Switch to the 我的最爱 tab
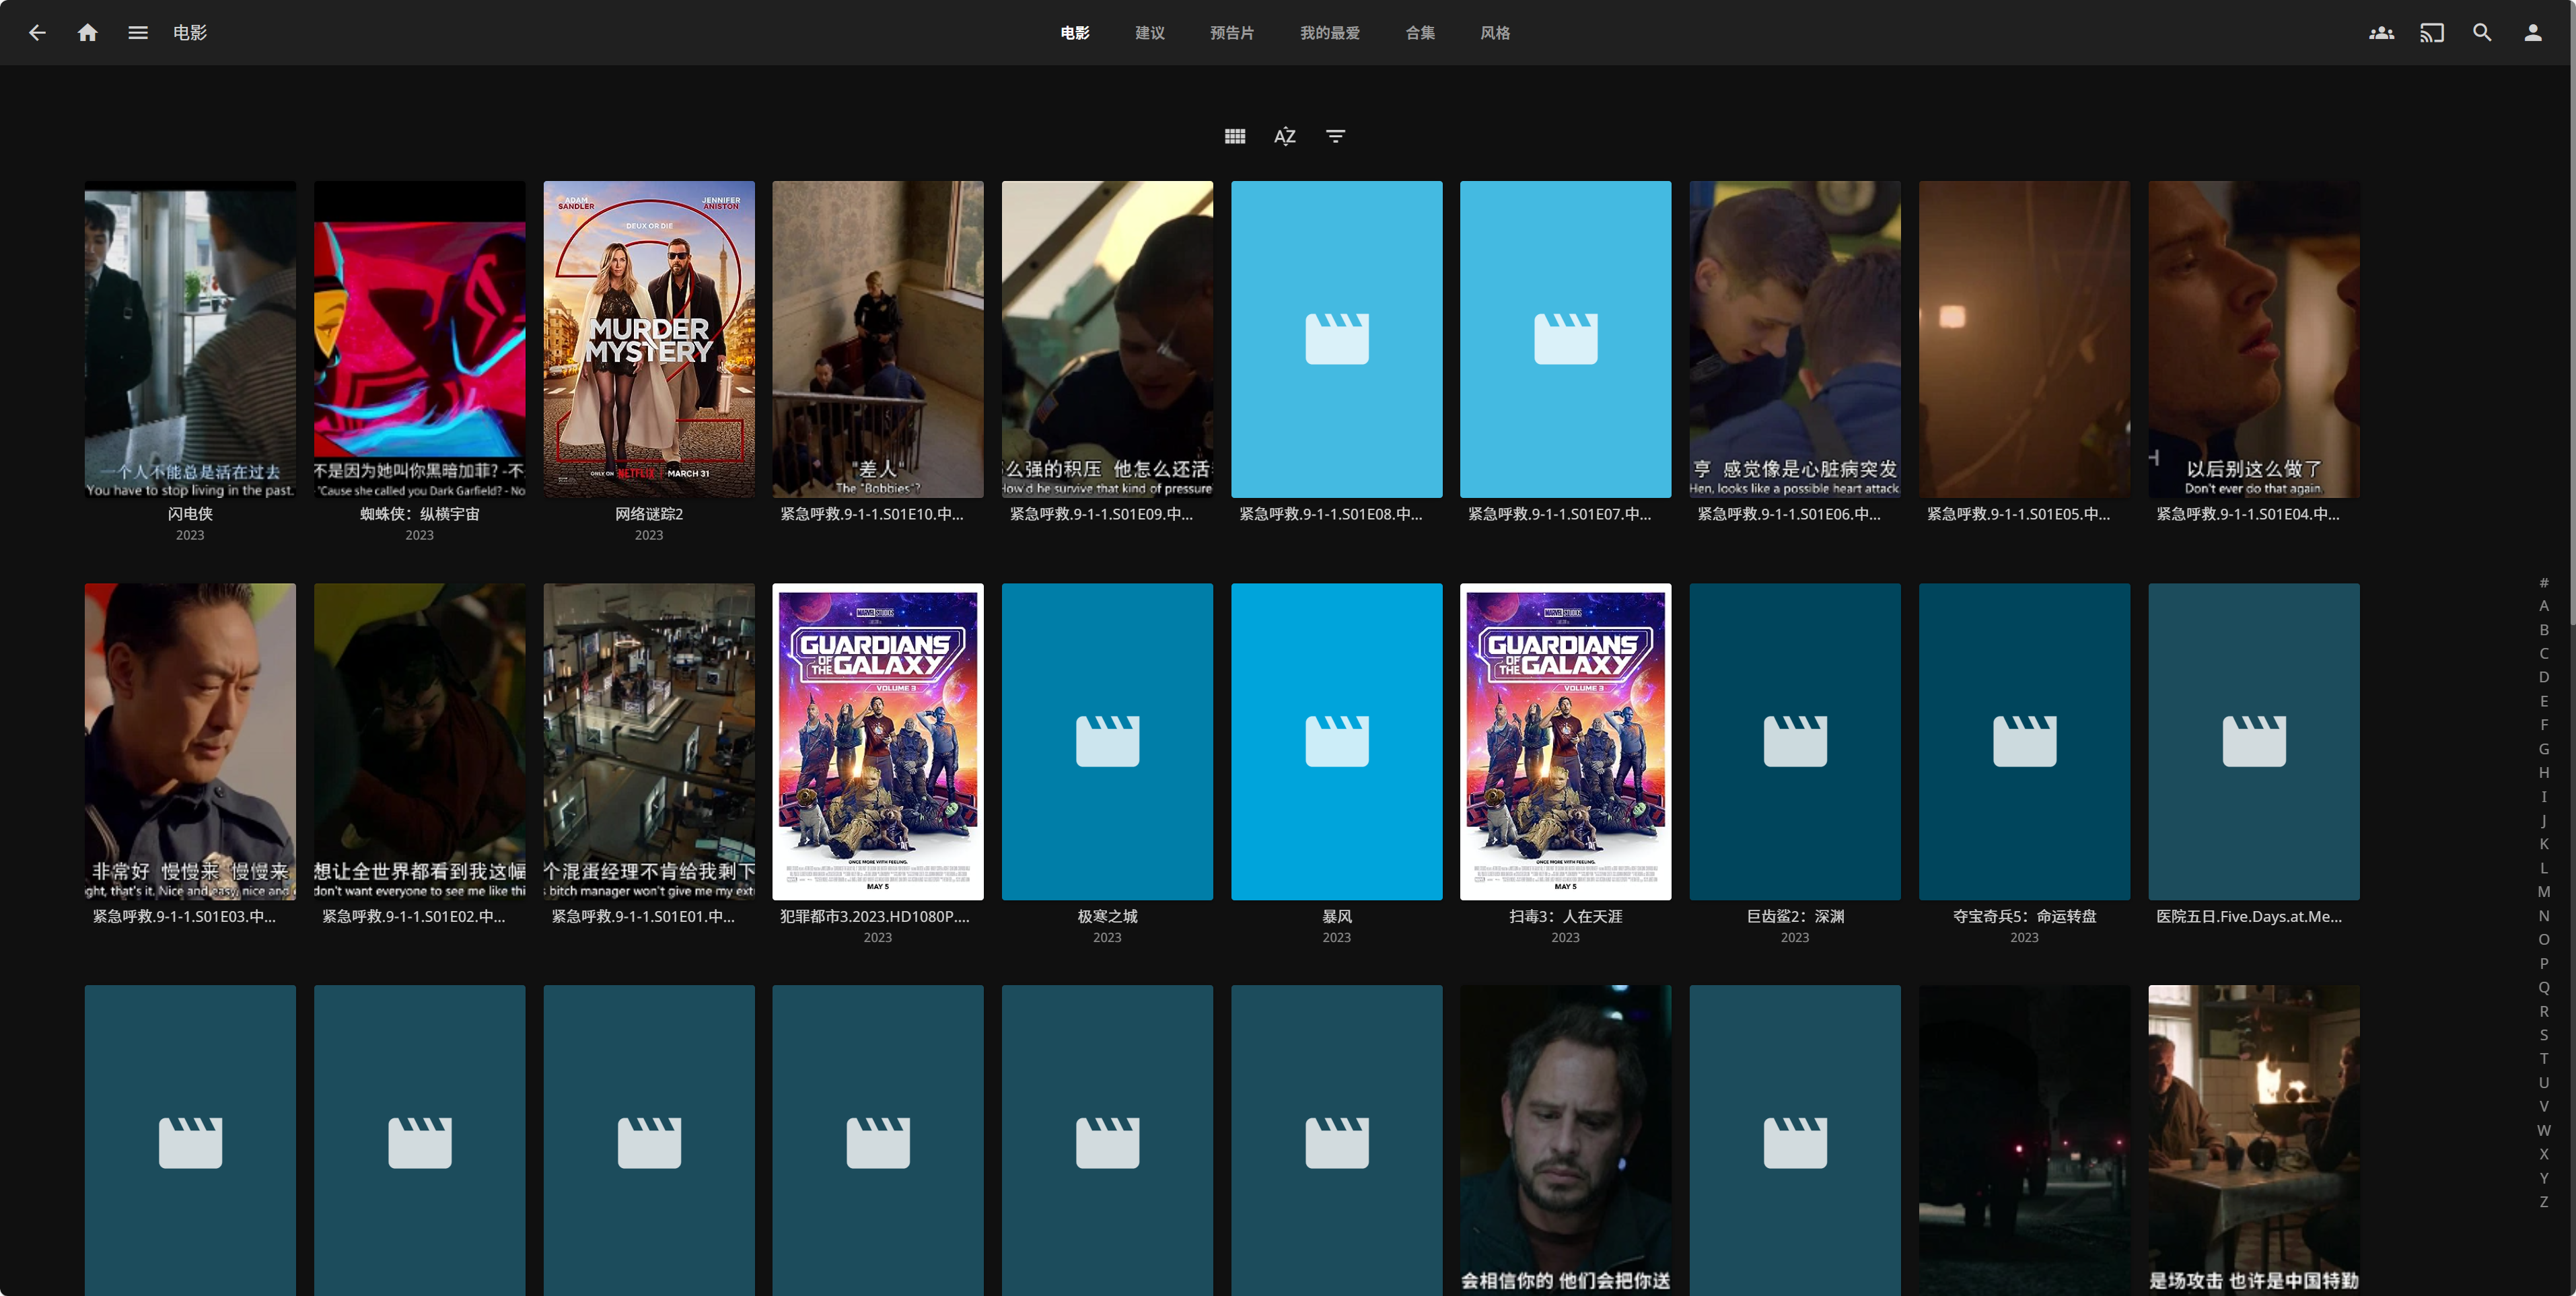2576x1296 pixels. [1330, 33]
